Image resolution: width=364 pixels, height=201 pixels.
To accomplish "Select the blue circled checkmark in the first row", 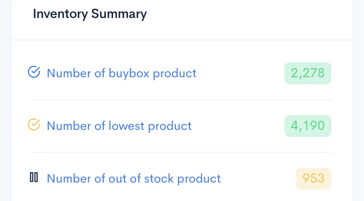I will point(34,72).
